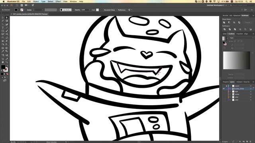Click the Unite shape mode icon
Image resolution: width=255 pixels, height=143 pixels.
coord(224,23)
